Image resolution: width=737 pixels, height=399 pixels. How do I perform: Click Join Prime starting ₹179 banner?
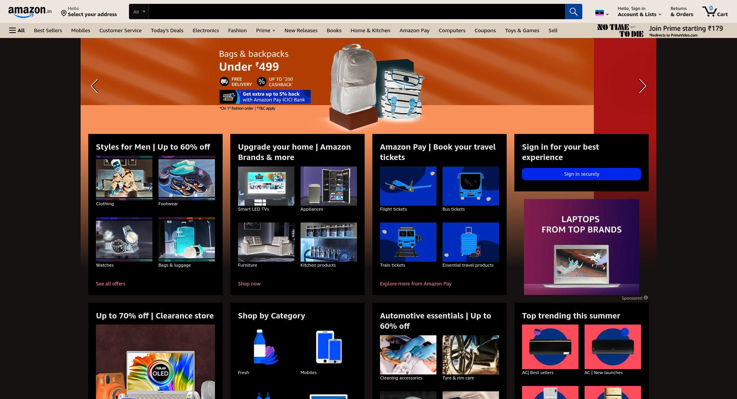point(660,30)
